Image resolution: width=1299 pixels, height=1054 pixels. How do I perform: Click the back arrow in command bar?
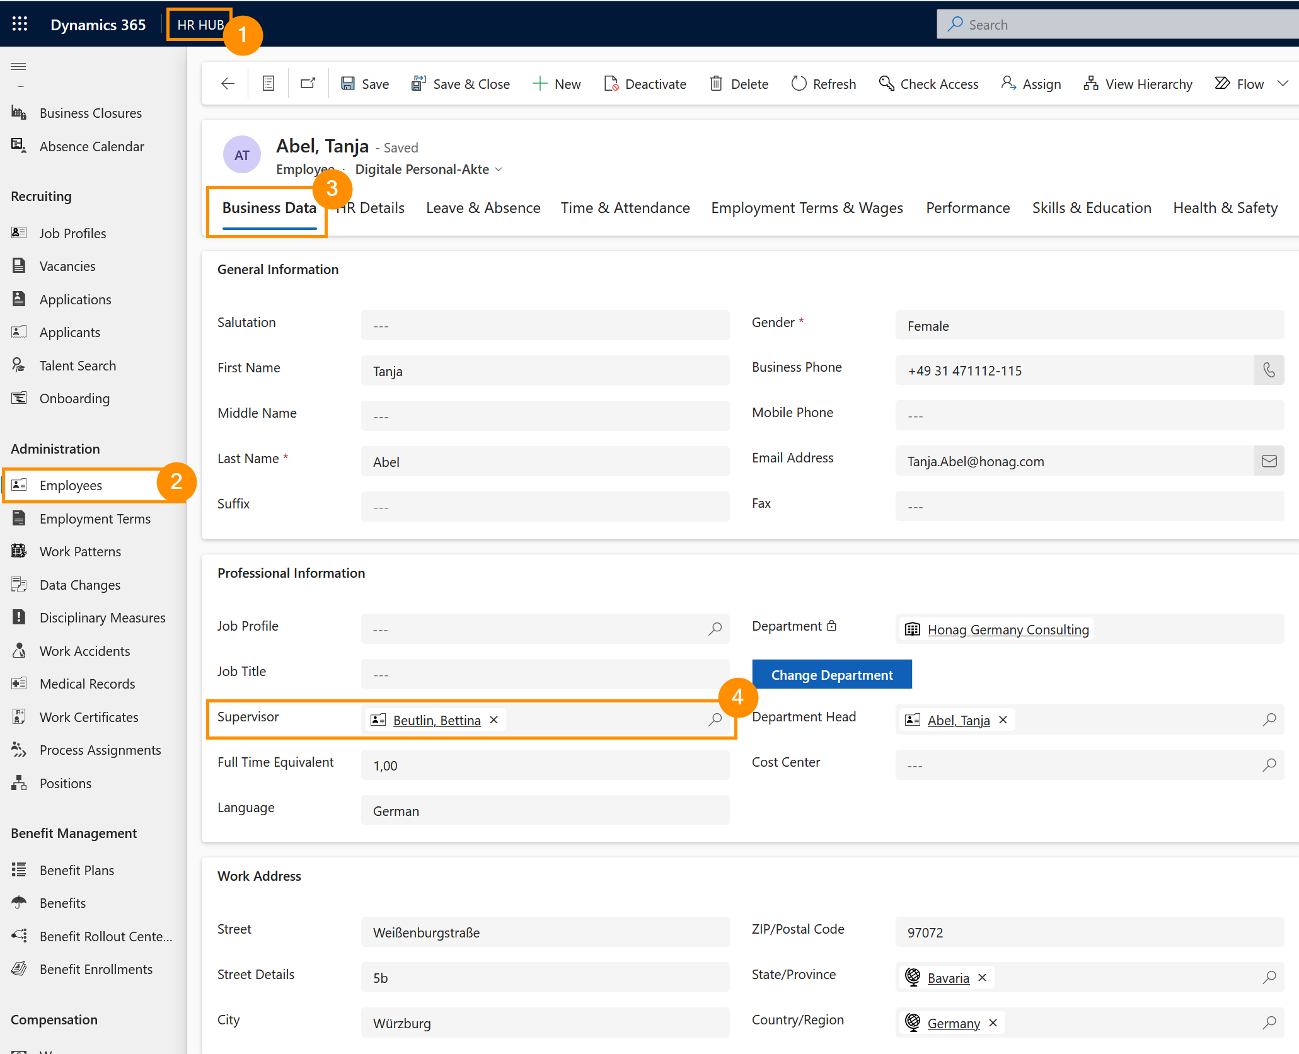pos(228,84)
